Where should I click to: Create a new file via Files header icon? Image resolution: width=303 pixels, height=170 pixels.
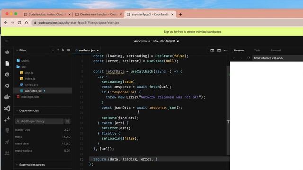point(63,50)
